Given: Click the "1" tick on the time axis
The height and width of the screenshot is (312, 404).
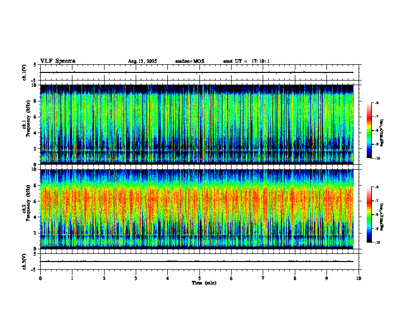Looking at the screenshot, I should point(72,278).
